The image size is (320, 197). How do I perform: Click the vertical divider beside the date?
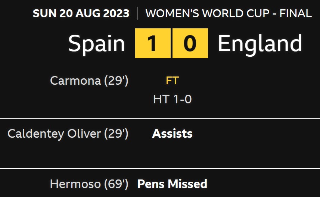[137, 13]
